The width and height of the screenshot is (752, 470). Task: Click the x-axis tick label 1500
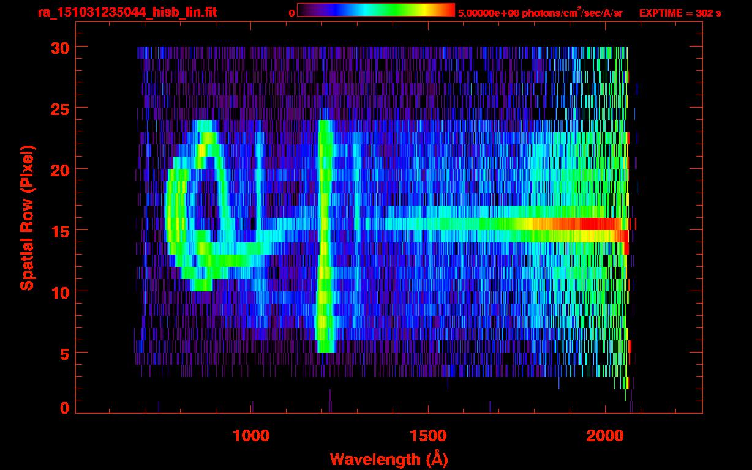tap(427, 436)
